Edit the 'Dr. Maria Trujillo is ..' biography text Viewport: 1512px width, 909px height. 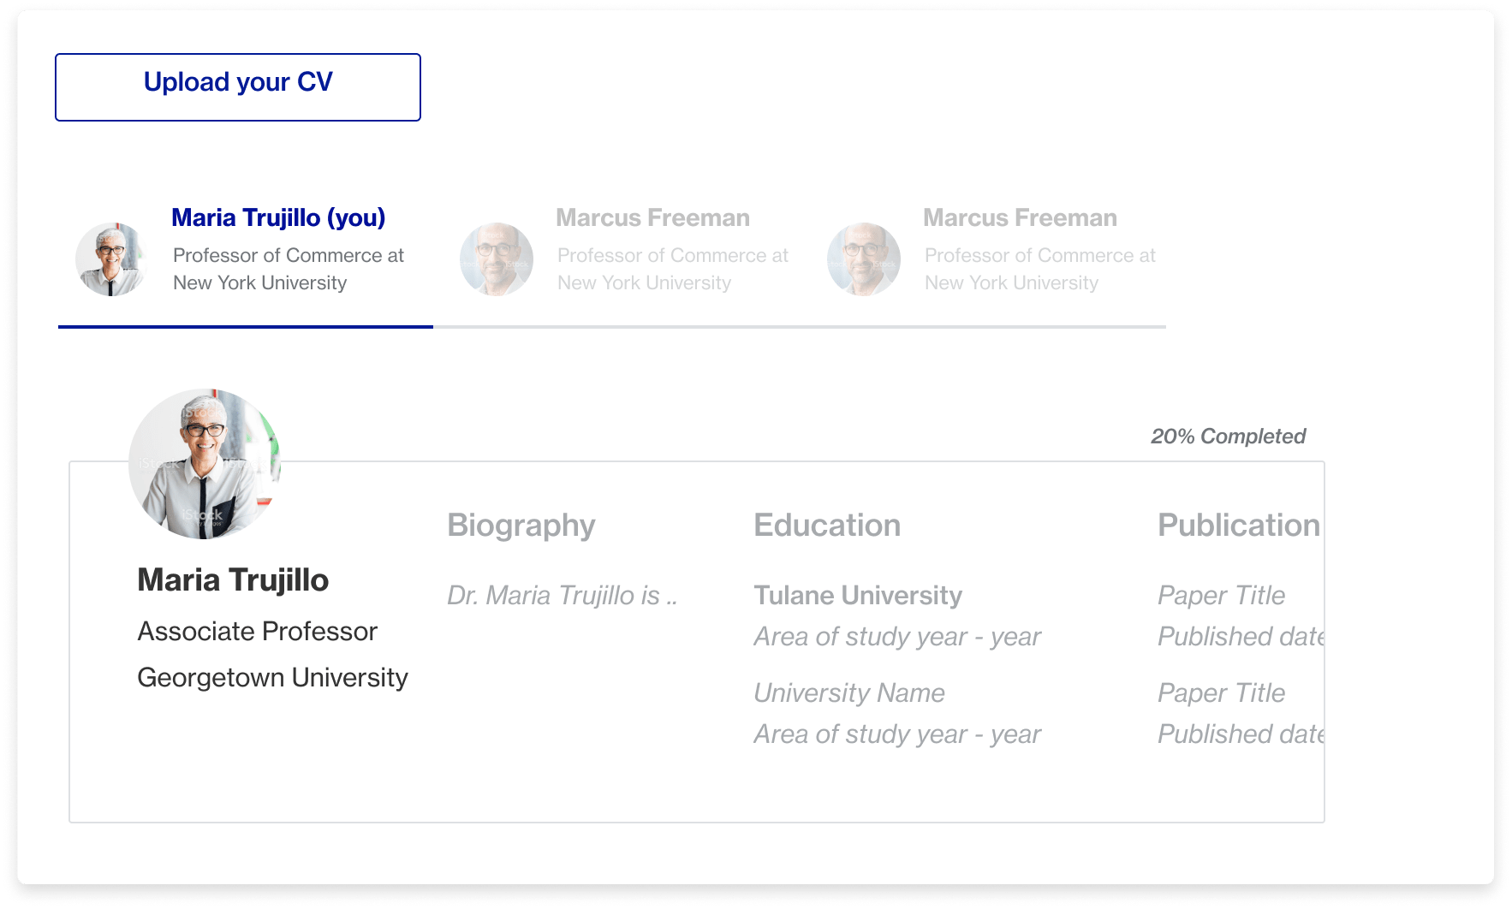click(562, 596)
